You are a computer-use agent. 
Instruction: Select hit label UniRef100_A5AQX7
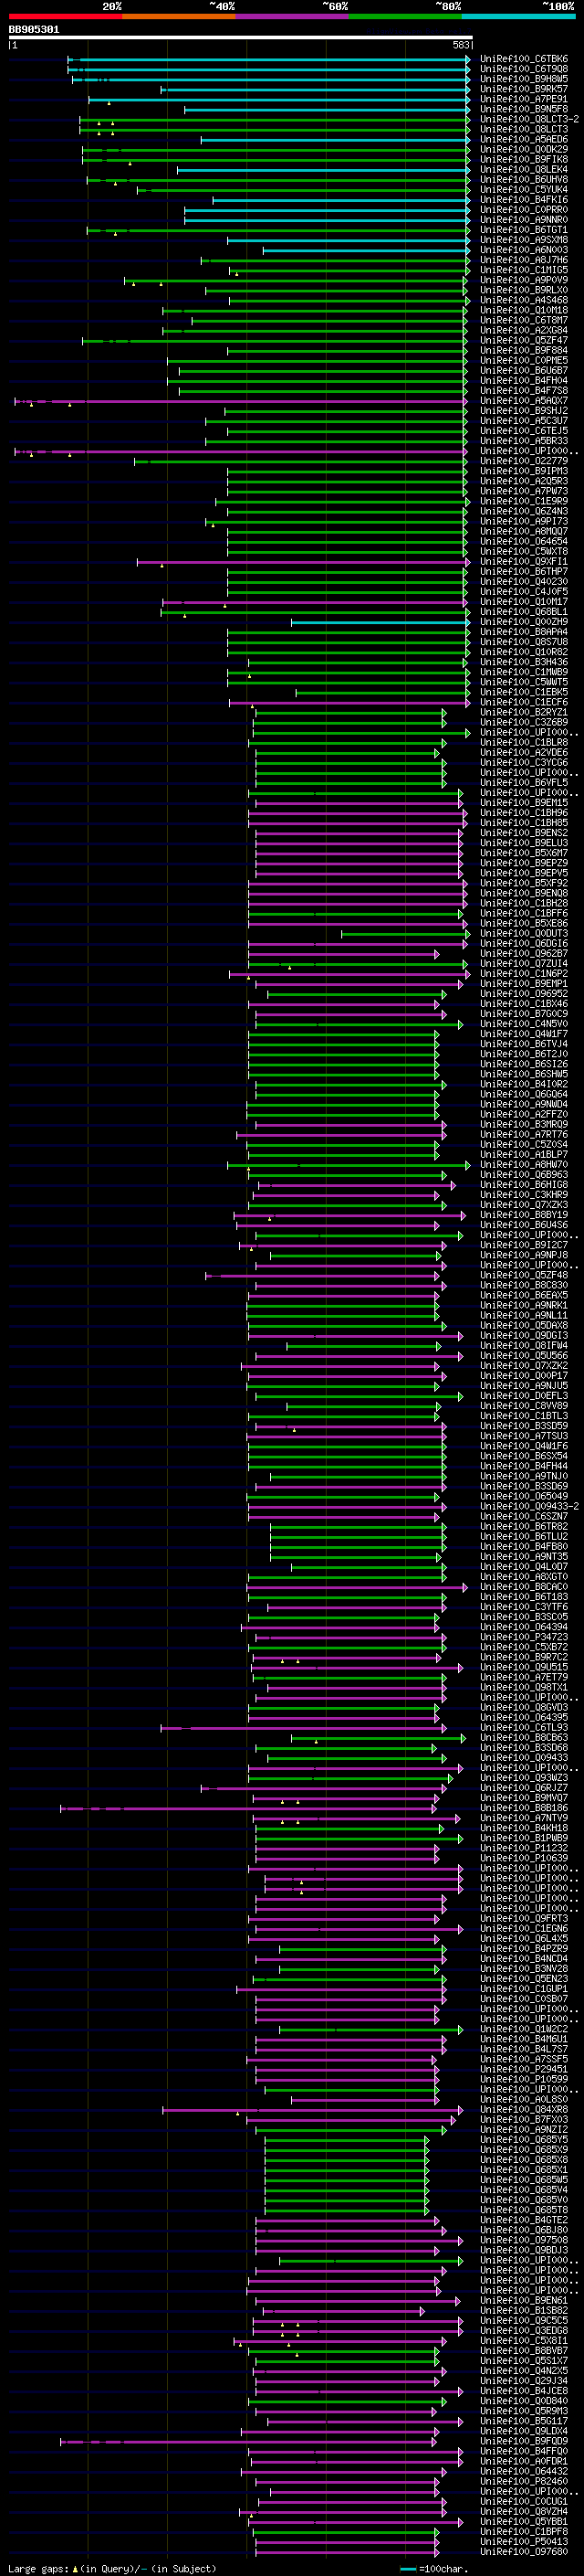coord(524,401)
